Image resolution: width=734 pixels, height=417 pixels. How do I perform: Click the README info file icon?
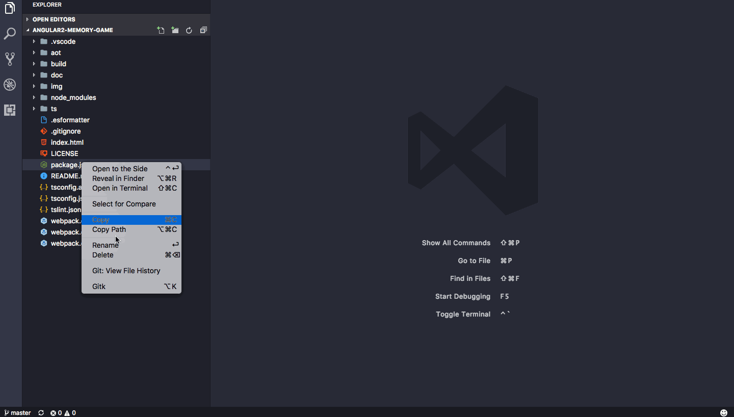[x=44, y=176]
